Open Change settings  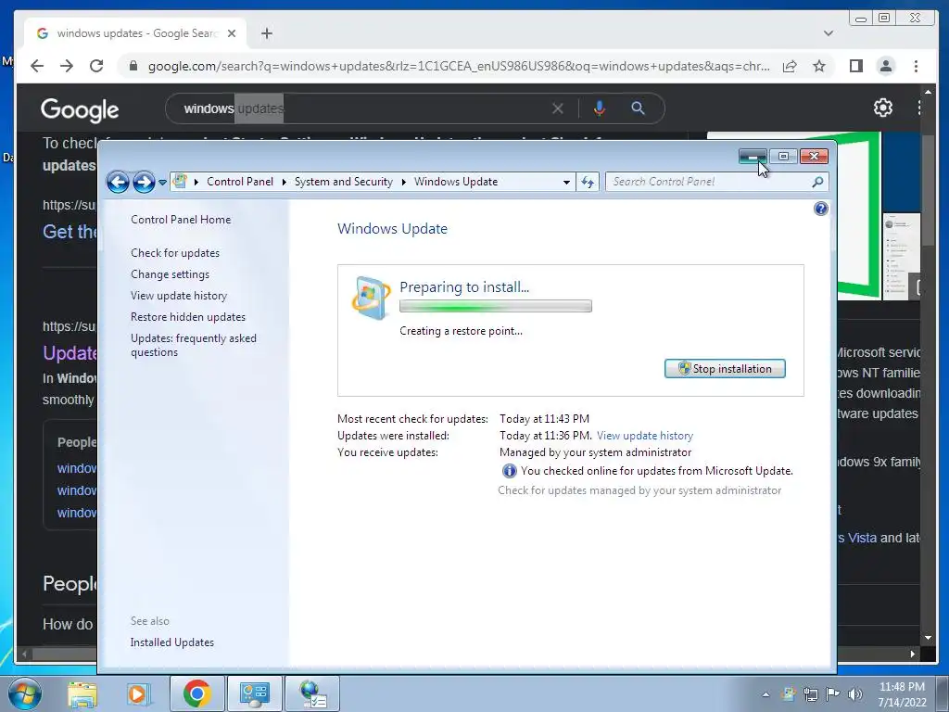(171, 274)
